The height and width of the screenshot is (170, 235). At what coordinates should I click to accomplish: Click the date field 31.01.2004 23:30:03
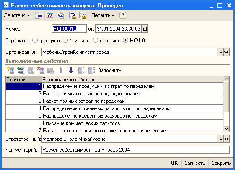tap(119, 28)
